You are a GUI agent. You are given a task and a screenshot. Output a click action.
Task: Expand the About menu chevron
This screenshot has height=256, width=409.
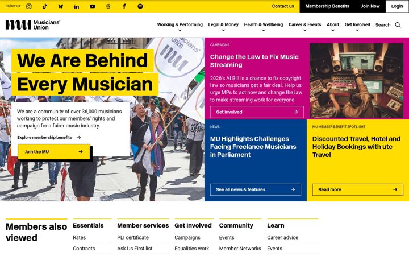(333, 30)
